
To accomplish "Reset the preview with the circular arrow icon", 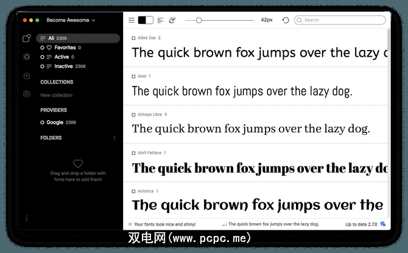I will pos(286,20).
